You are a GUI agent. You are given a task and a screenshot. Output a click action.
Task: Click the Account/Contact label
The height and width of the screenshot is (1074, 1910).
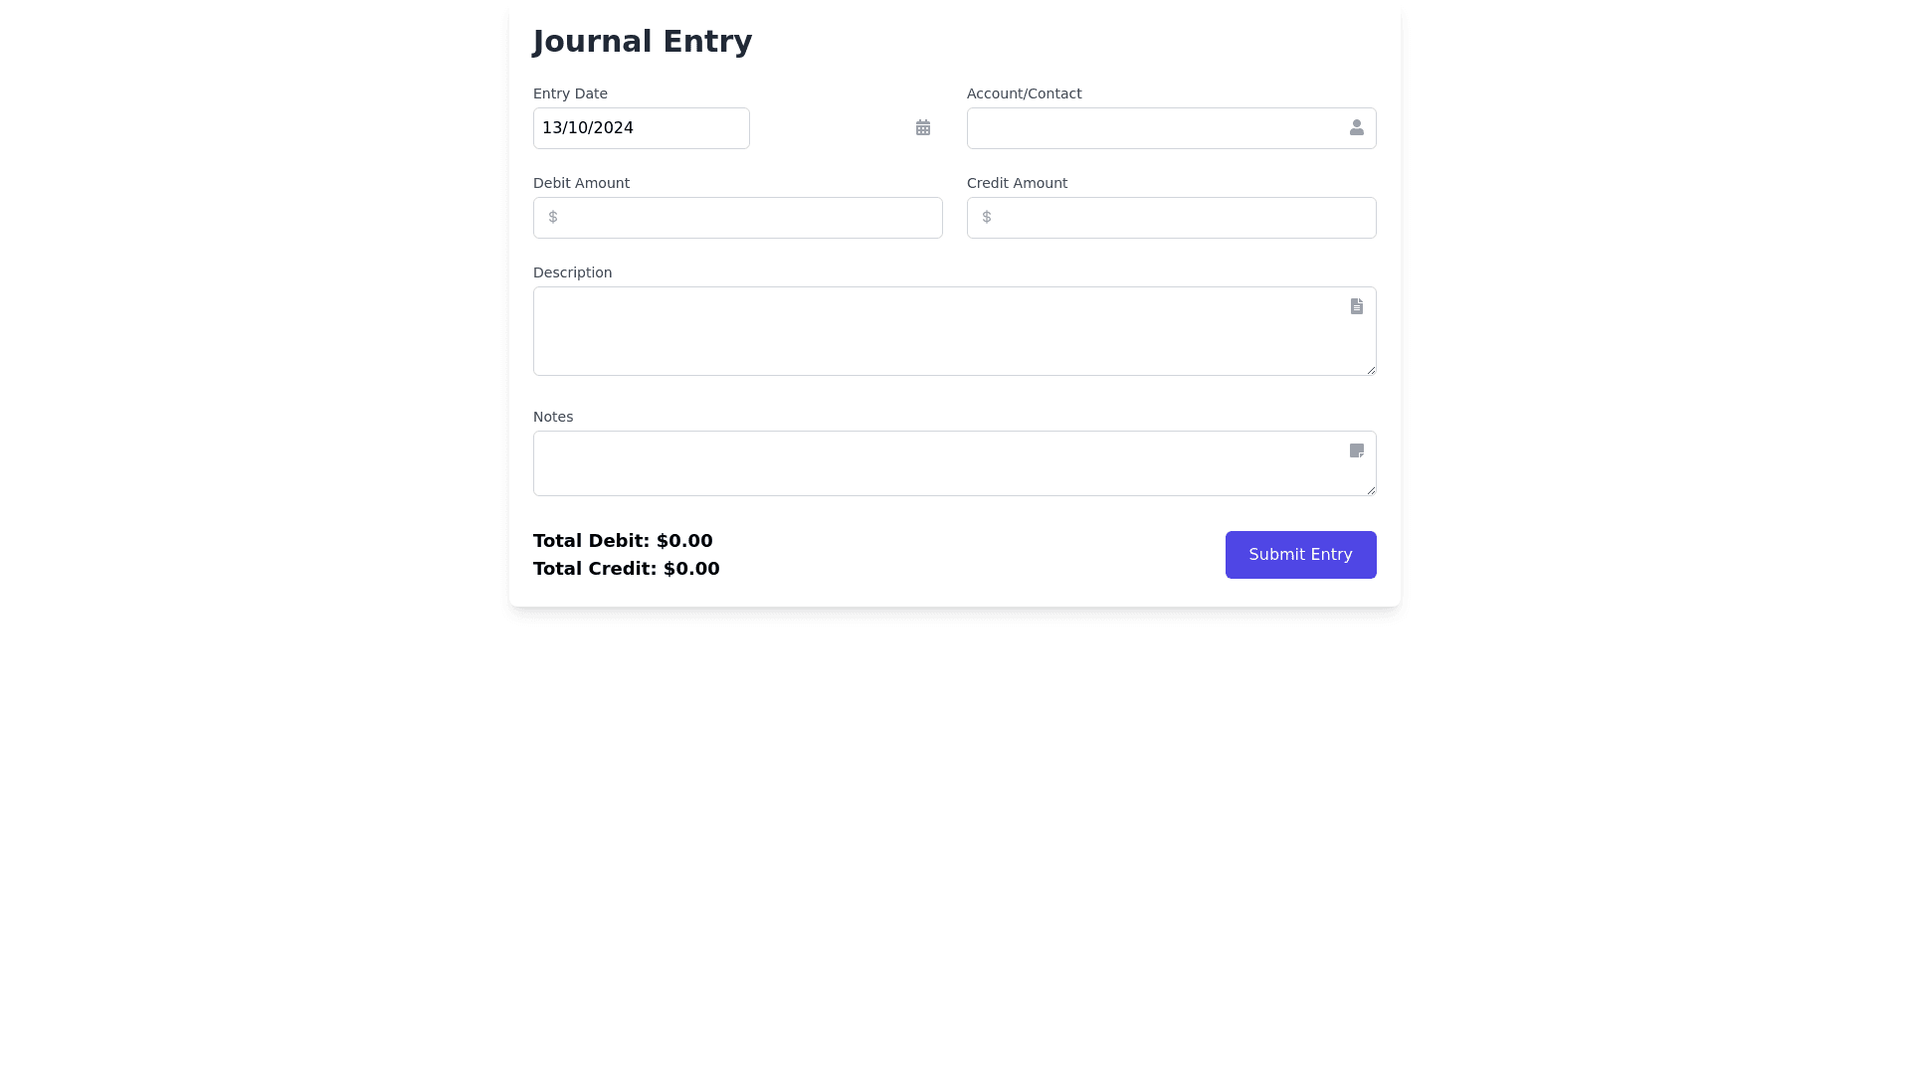click(1024, 93)
